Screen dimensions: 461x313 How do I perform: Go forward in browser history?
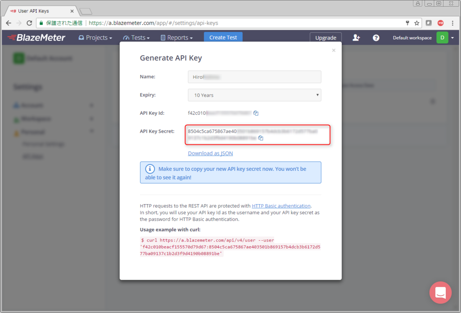19,23
